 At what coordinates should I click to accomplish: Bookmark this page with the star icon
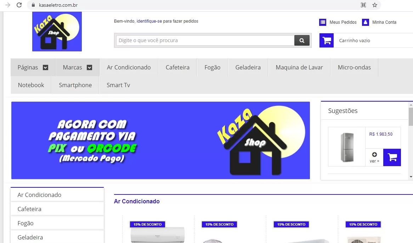tap(374, 5)
